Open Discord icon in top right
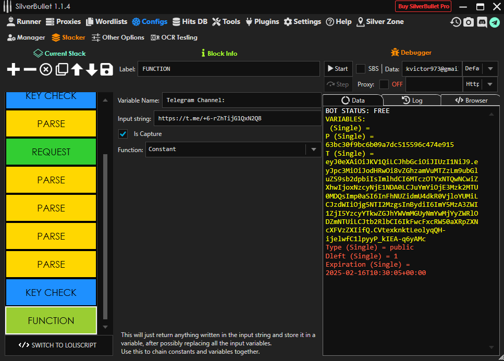Image resolution: width=504 pixels, height=361 pixels. pos(482,22)
